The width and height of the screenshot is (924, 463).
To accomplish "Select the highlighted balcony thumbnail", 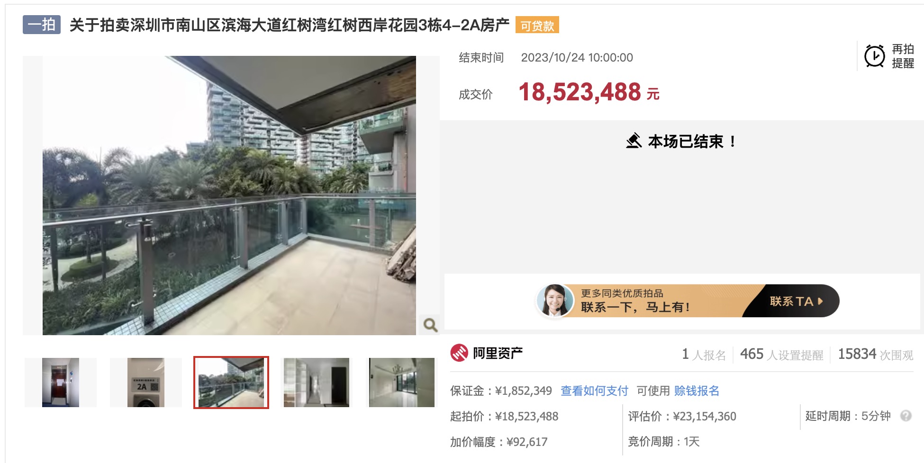I will 231,383.
